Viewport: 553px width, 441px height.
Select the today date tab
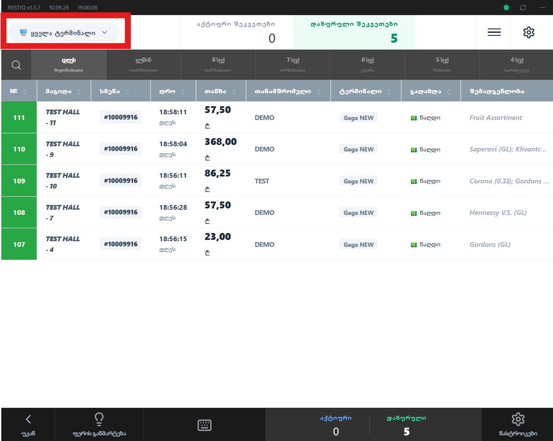tap(69, 65)
